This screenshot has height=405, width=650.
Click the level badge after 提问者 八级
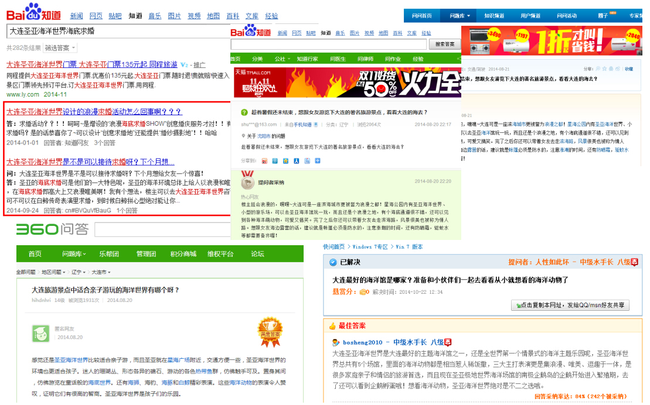[x=635, y=262]
